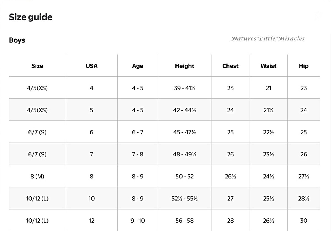Click USA size 12 cell
The width and height of the screenshot is (331, 231).
tap(92, 221)
